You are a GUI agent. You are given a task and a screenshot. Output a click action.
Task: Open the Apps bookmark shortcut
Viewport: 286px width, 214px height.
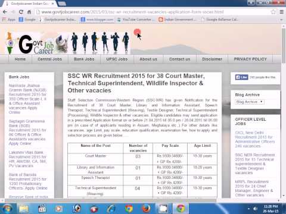[x=8, y=20]
